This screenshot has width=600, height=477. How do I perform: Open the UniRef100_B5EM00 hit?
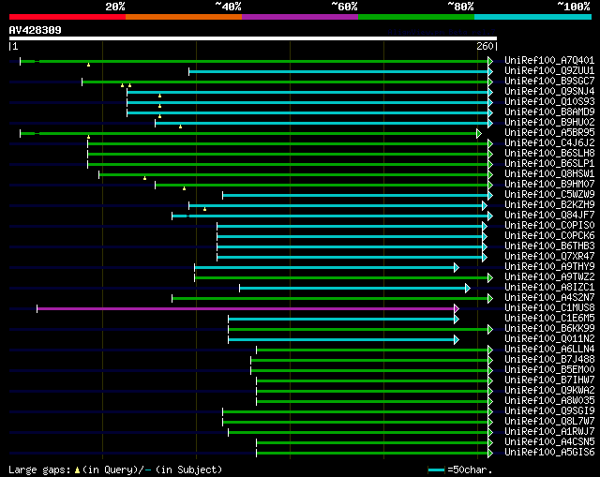click(549, 370)
